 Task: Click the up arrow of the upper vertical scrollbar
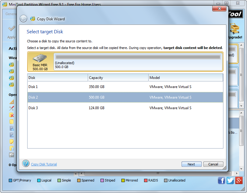coord(241,45)
